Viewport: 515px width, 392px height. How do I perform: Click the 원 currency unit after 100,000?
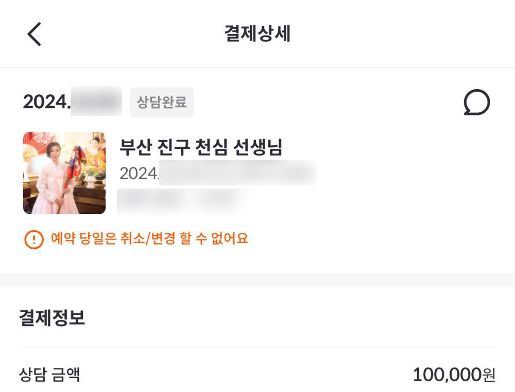pyautogui.click(x=489, y=376)
